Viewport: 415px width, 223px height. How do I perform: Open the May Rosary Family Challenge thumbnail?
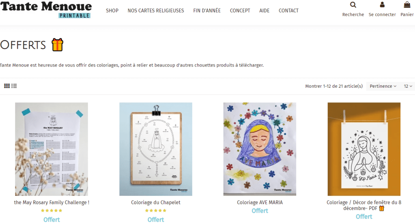pos(52,149)
